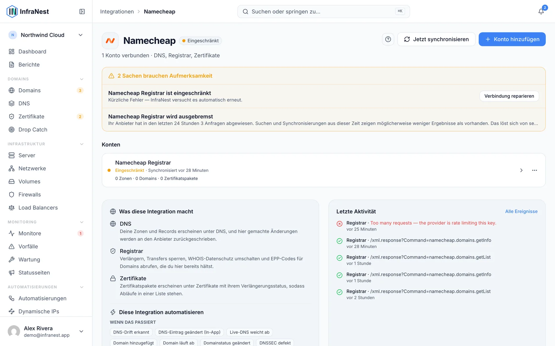Select DNS-Eintrag geändert (In-App) chip
The height and width of the screenshot is (346, 555).
189,332
